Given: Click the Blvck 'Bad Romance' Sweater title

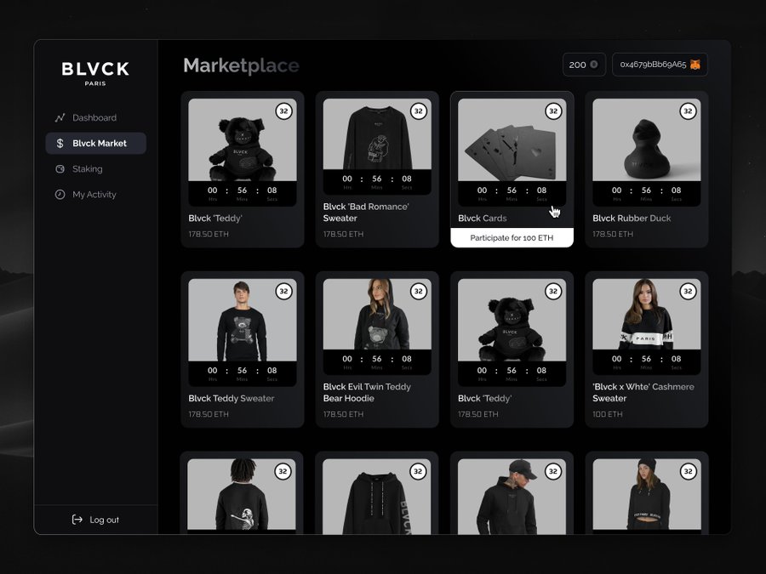Looking at the screenshot, I should click(366, 213).
